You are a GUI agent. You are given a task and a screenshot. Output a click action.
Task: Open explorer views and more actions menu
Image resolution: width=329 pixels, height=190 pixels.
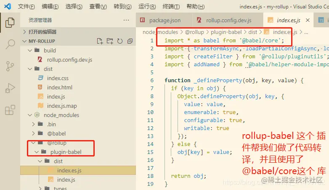click(x=126, y=20)
